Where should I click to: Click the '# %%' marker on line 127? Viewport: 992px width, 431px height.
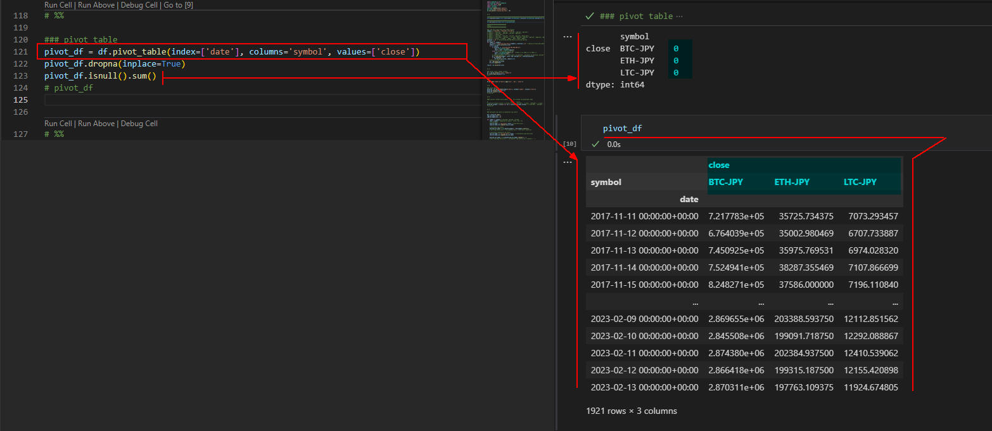(54, 135)
